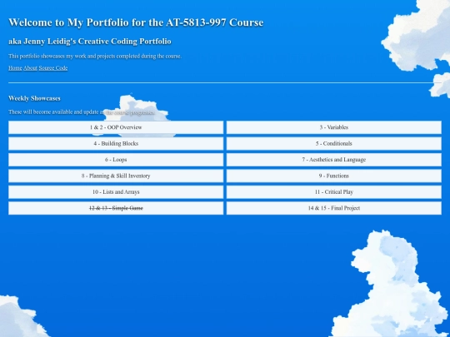Click the 5 - Conditionals showcase
The width and height of the screenshot is (450, 337).
334,144
